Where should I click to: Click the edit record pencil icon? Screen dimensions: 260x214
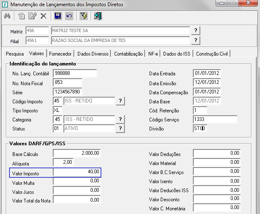point(32,16)
